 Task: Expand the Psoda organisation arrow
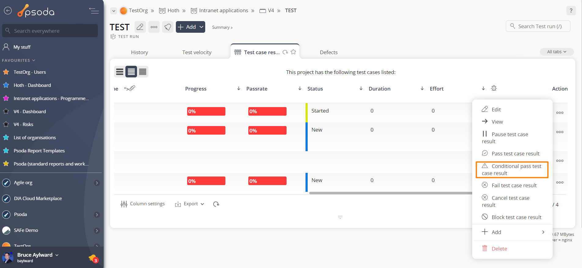[97, 215]
